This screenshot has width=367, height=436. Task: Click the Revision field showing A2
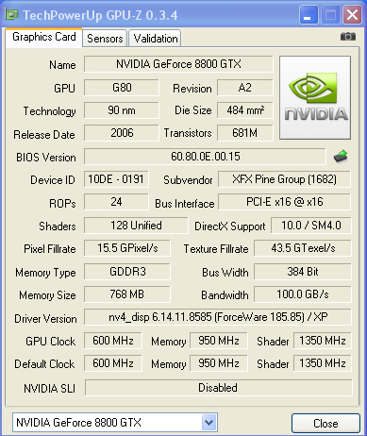244,88
